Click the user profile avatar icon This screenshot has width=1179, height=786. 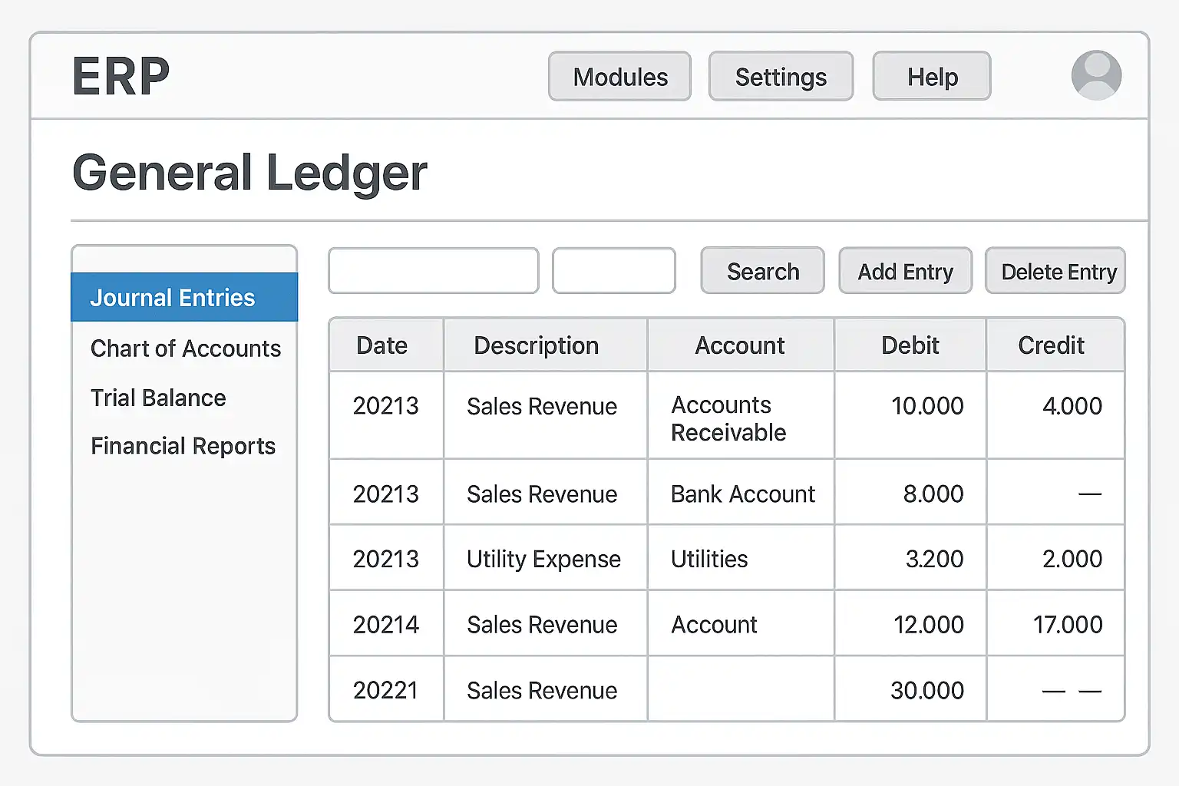pyautogui.click(x=1096, y=75)
